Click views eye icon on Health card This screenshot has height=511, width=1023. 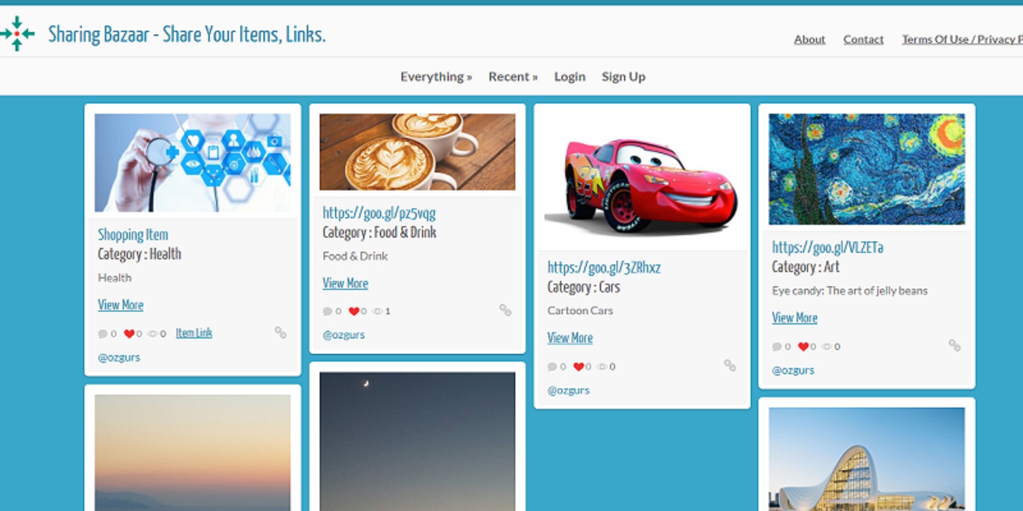point(152,333)
